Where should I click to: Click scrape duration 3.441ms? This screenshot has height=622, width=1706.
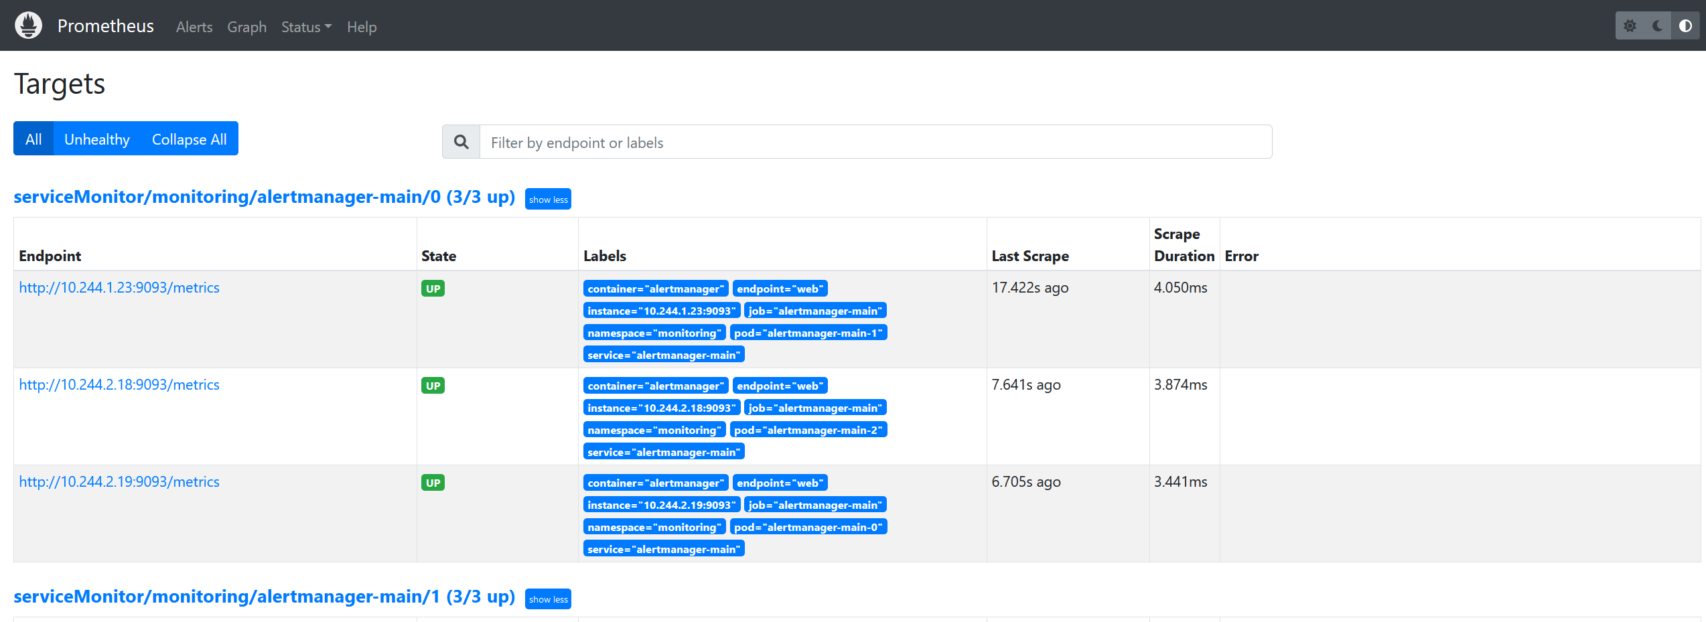pos(1181,482)
